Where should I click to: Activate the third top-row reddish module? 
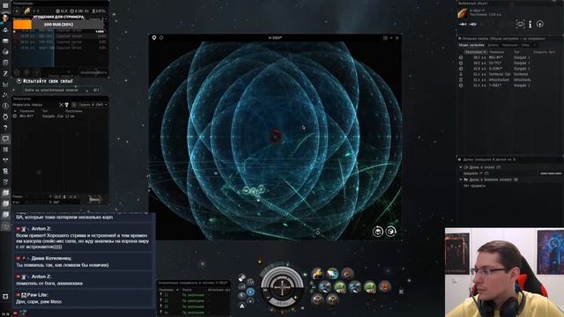[347, 274]
